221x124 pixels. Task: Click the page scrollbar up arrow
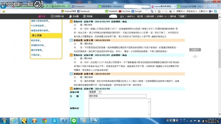220,17
